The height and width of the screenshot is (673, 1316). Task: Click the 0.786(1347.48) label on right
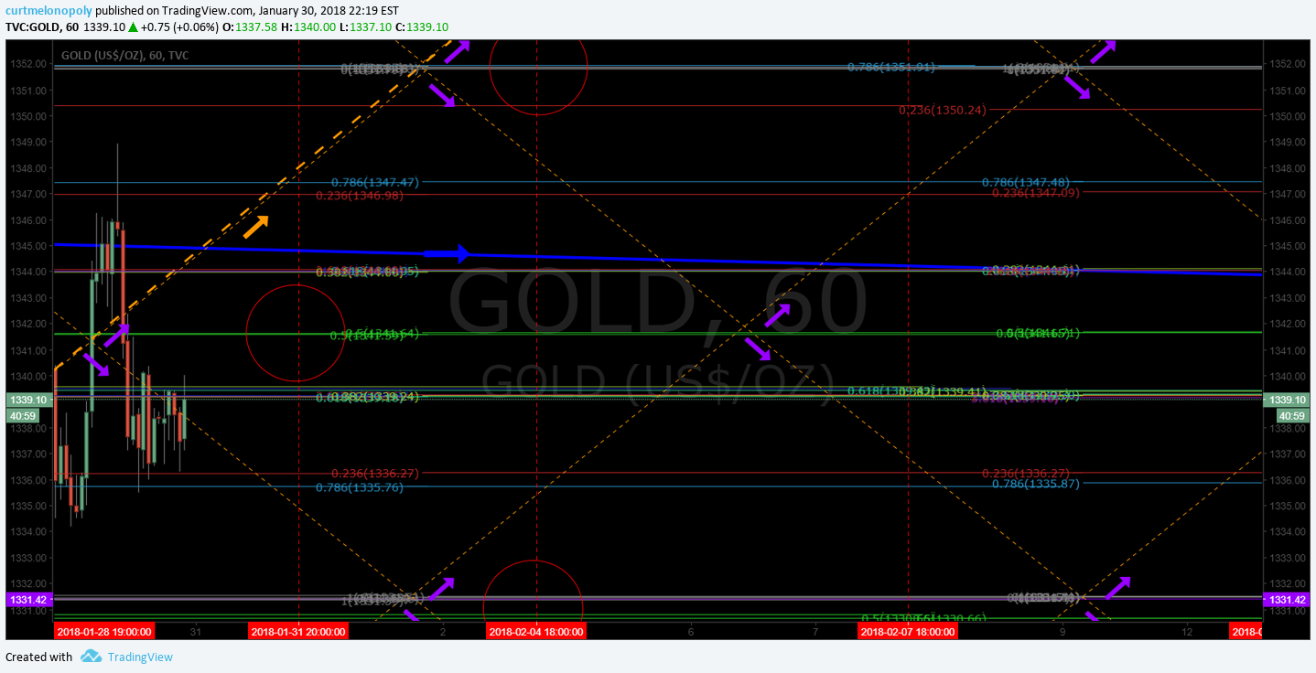tap(1025, 183)
